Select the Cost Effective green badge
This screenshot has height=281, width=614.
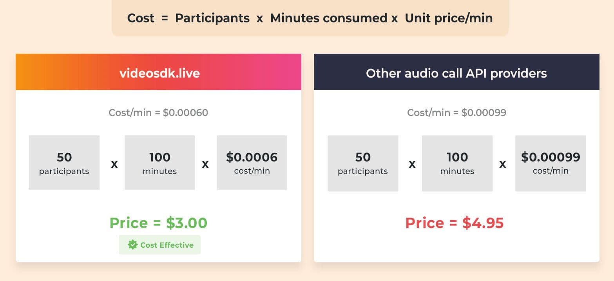[159, 245]
